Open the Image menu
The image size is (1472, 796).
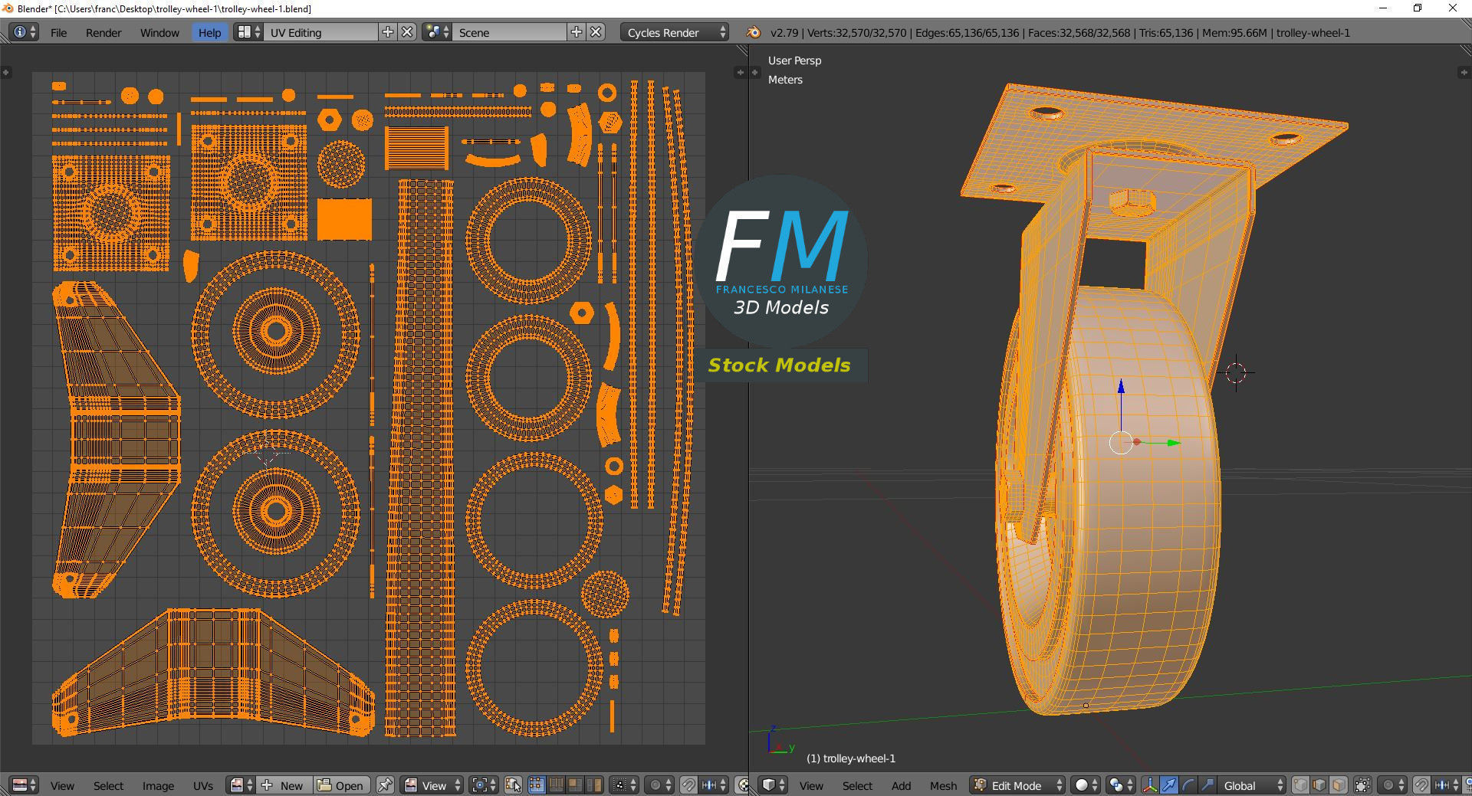tap(158, 785)
